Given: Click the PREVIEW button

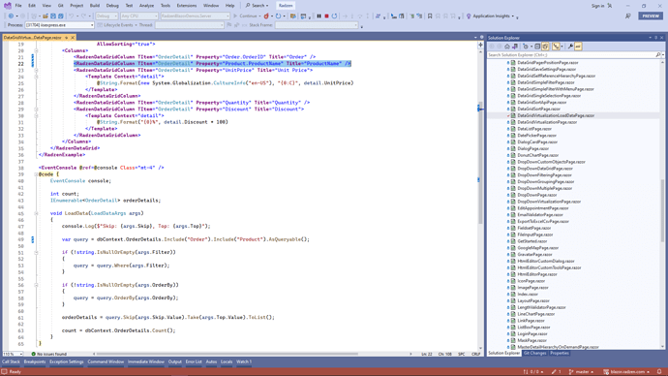Looking at the screenshot, I should [x=651, y=16].
